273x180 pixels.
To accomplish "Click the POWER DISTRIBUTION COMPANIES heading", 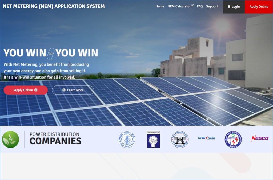I will click(55, 138).
